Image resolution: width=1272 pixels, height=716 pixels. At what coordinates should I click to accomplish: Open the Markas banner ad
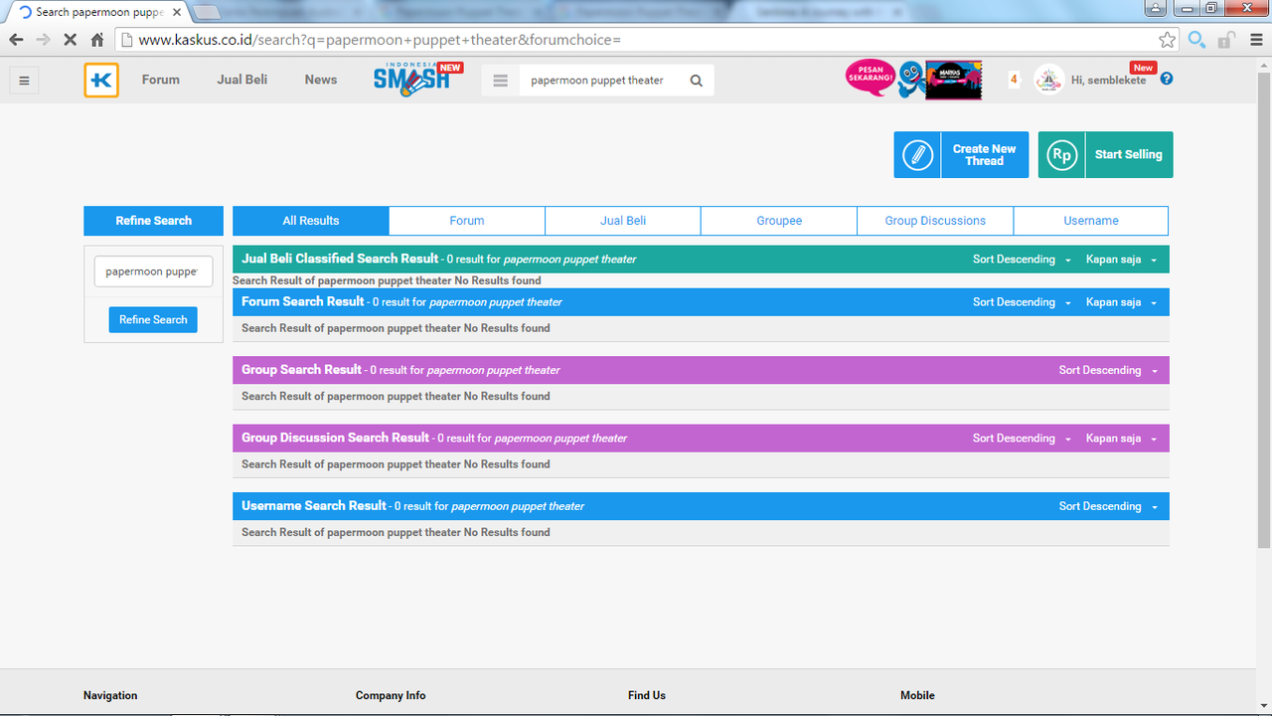click(x=953, y=80)
